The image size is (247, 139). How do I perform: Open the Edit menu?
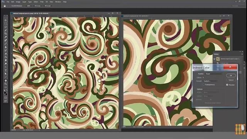coord(13,2)
